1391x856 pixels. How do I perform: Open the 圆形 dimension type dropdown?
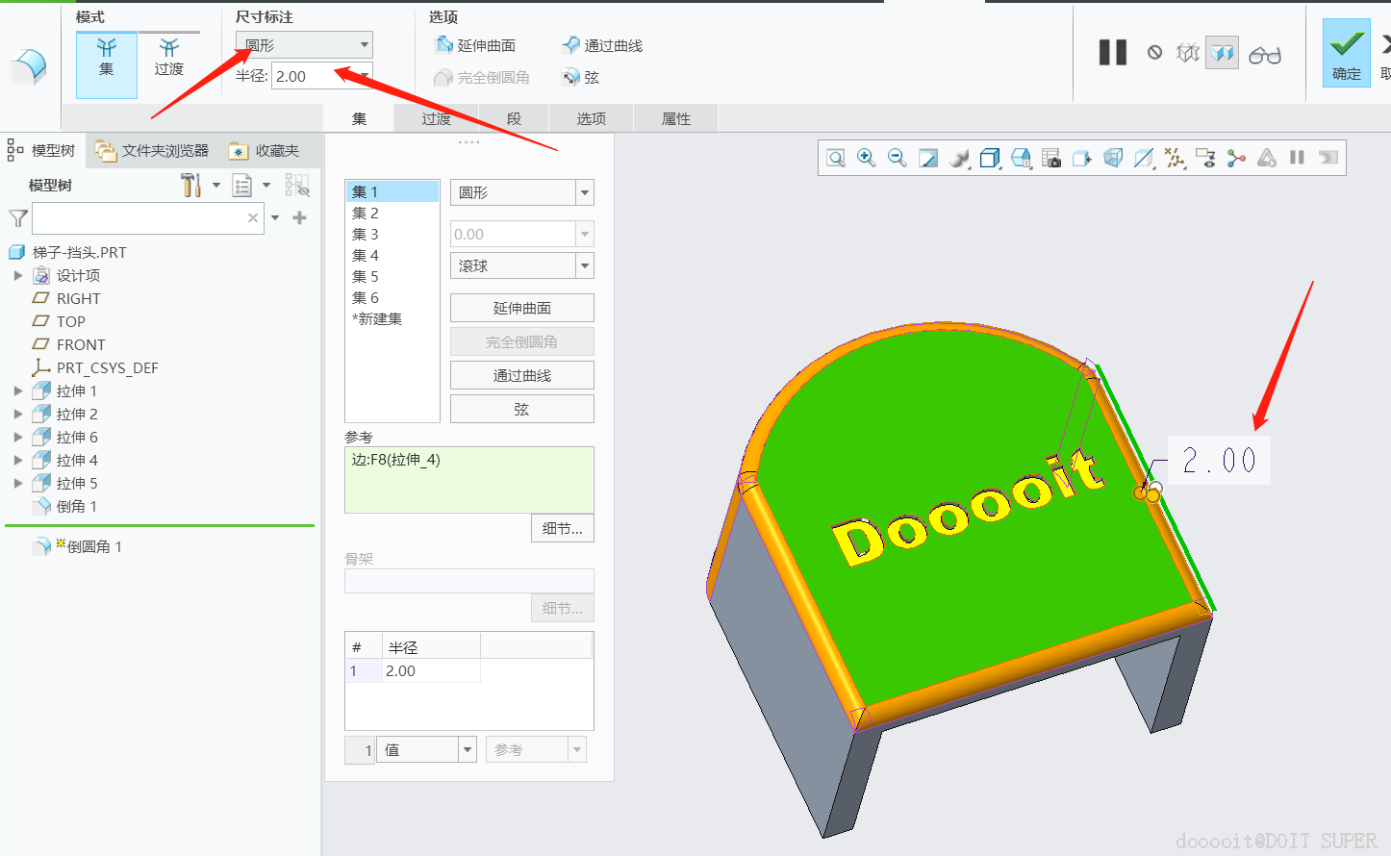pos(304,45)
